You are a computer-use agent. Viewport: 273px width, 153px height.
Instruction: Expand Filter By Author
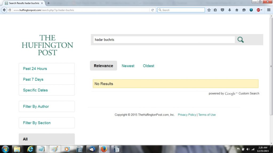tap(47, 106)
